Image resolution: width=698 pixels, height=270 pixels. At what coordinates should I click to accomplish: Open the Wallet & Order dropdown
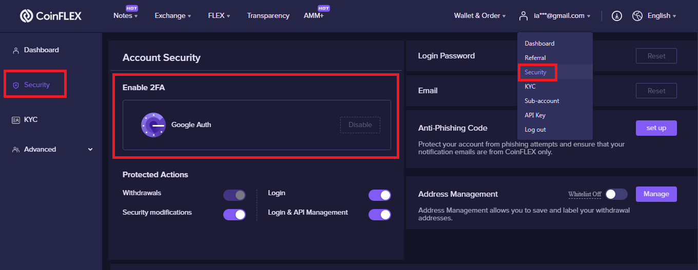tap(480, 16)
